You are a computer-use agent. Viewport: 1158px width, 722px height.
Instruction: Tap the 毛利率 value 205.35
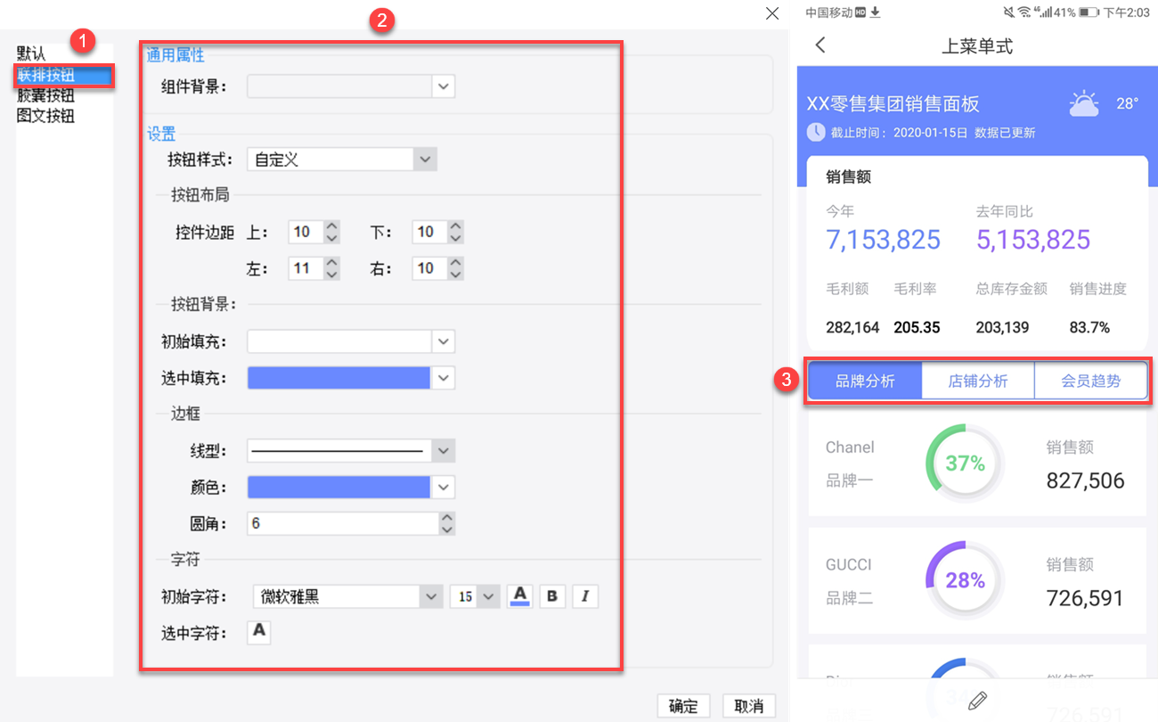(x=917, y=327)
